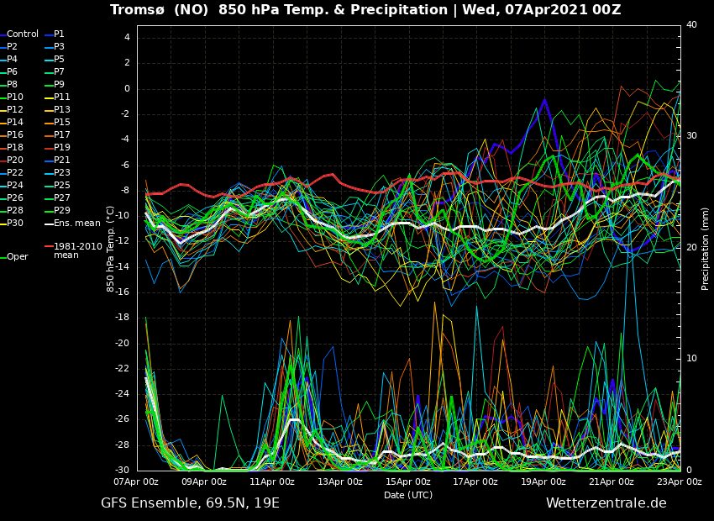Click the -30 temperature axis value
This screenshot has height=521, width=714.
click(123, 471)
